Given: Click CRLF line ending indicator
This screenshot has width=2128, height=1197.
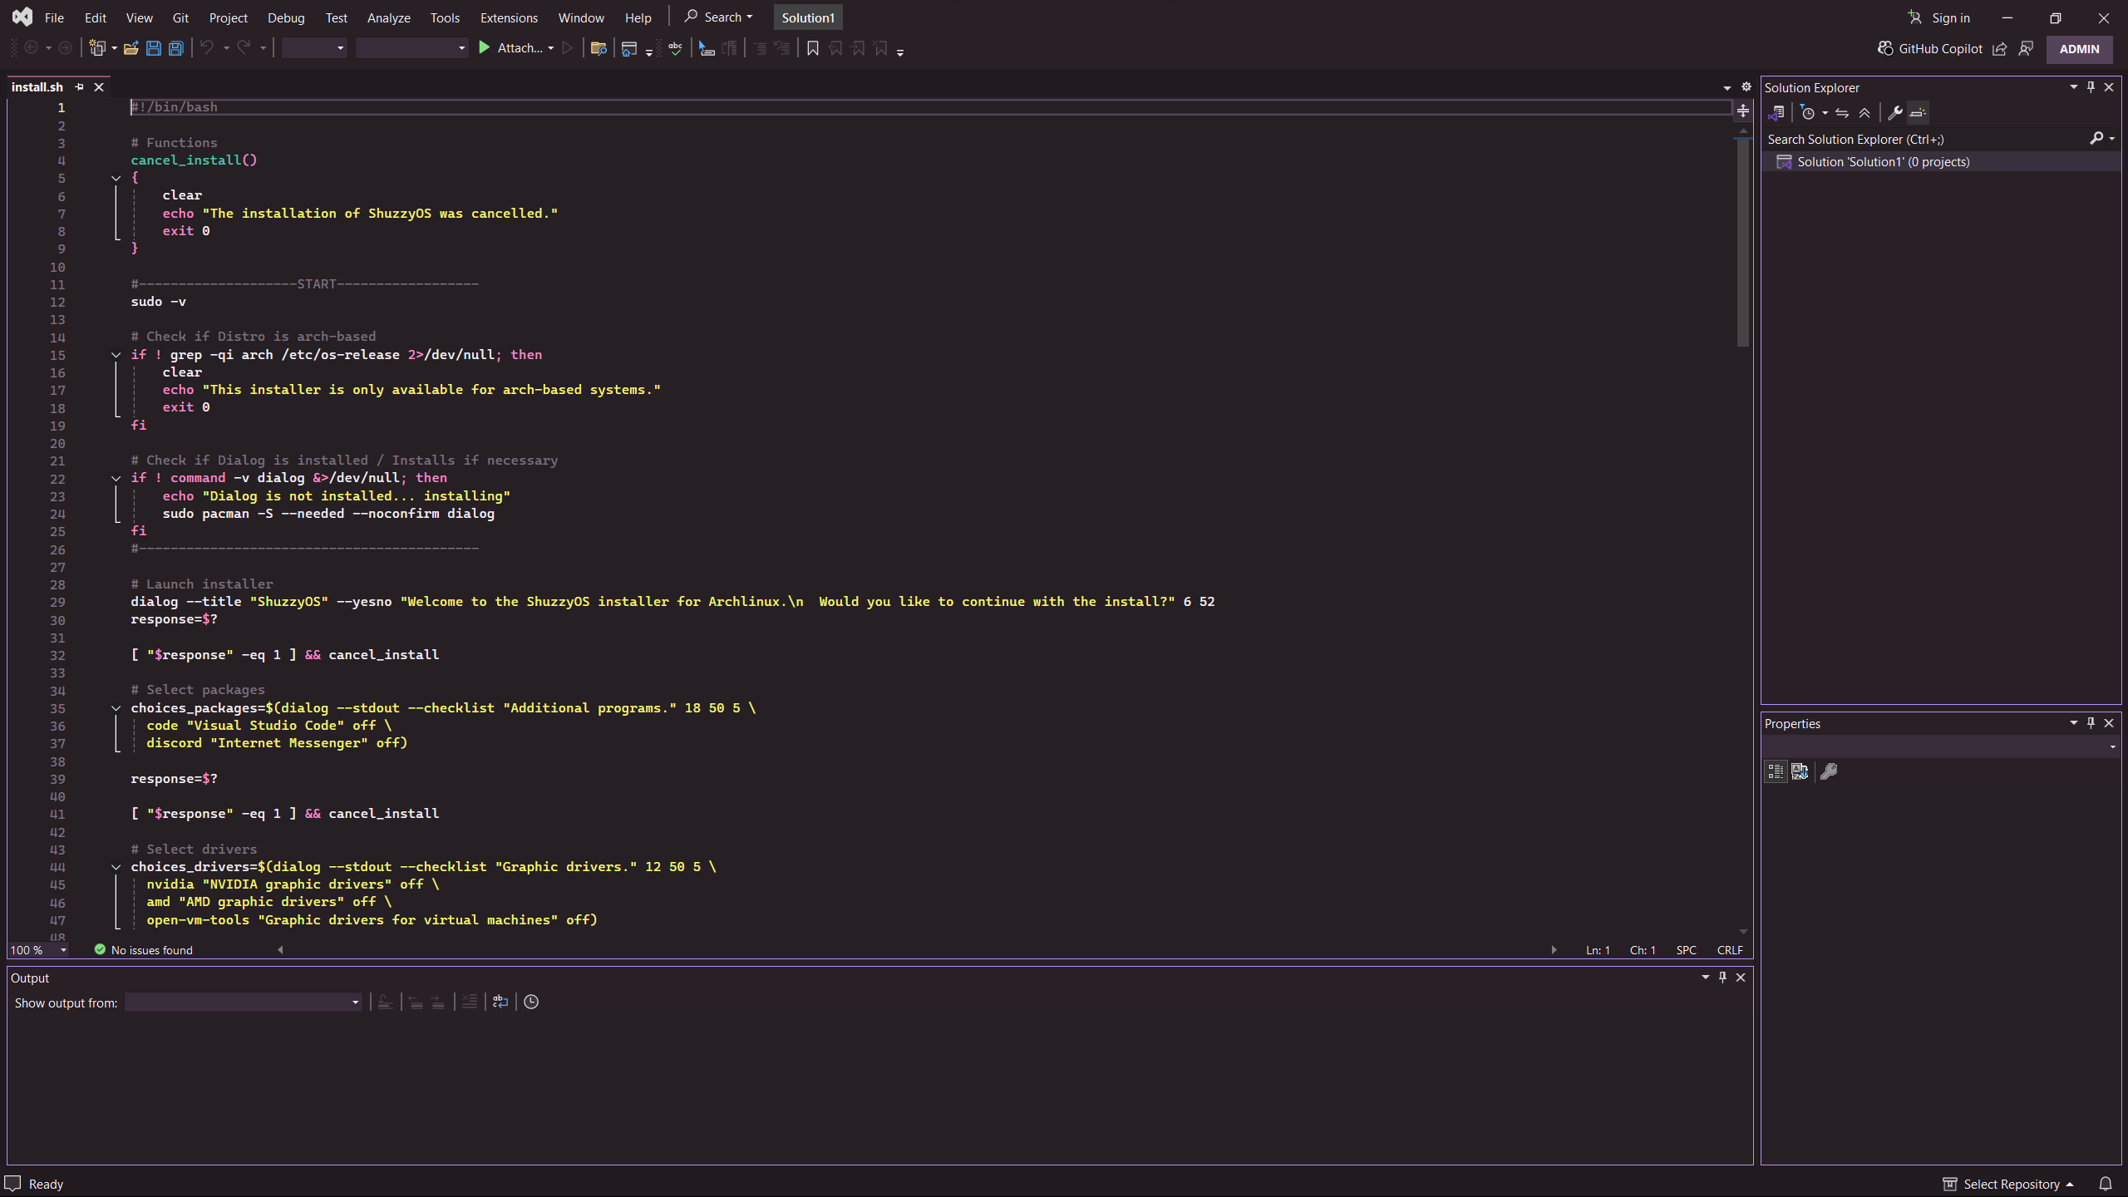Looking at the screenshot, I should point(1730,950).
